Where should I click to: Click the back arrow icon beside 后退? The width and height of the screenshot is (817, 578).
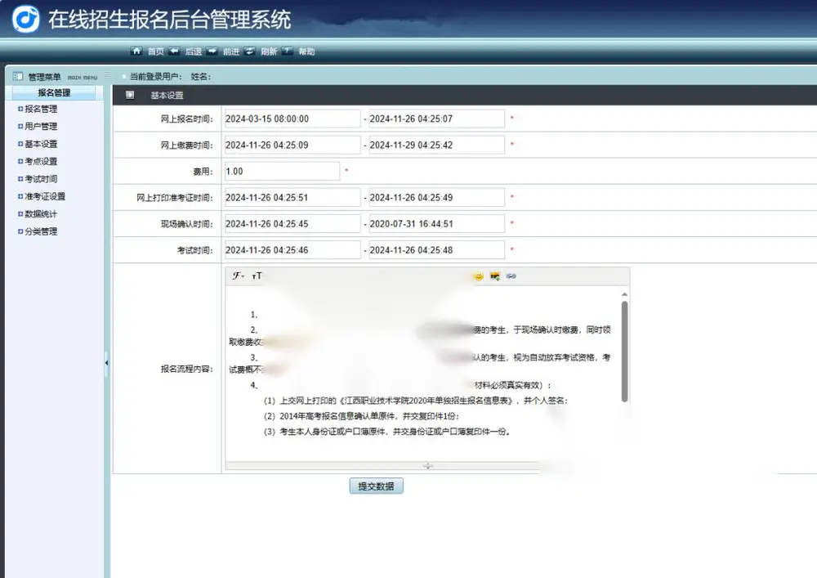(174, 51)
